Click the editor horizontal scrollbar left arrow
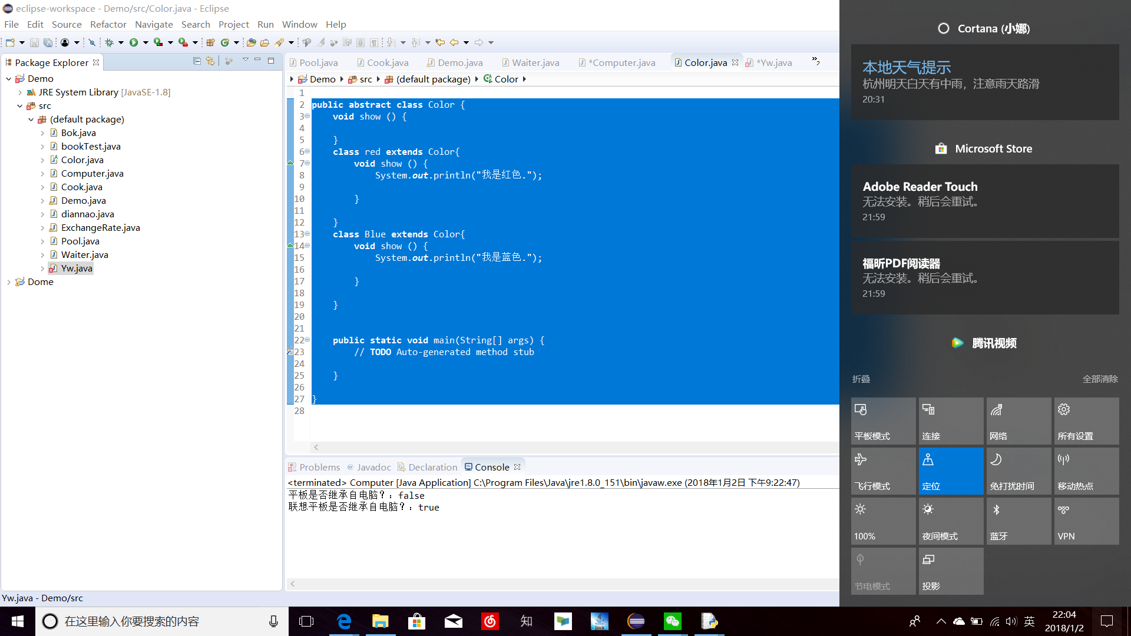This screenshot has height=636, width=1131. tap(316, 448)
